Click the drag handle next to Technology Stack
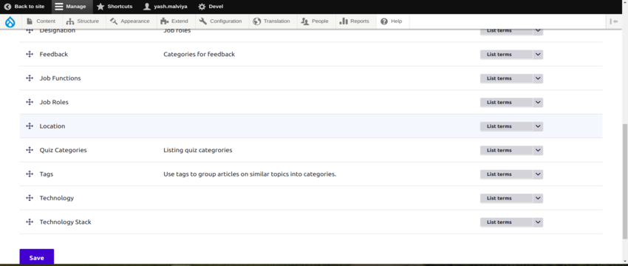 tap(30, 222)
